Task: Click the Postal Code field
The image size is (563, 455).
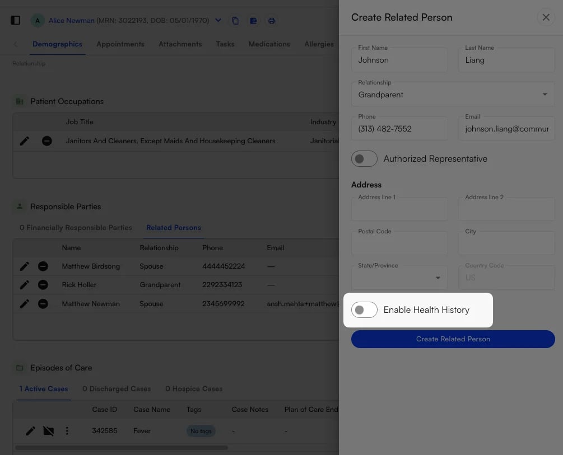Action: 399,243
